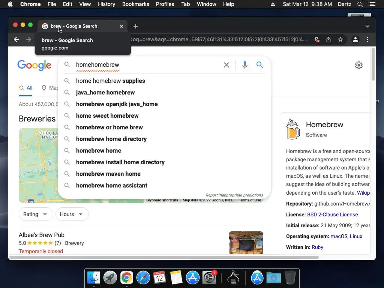Open the History menu
The width and height of the screenshot is (384, 288).
coord(106,4)
